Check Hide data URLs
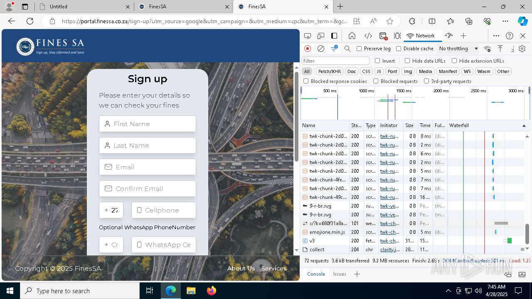 [407, 61]
